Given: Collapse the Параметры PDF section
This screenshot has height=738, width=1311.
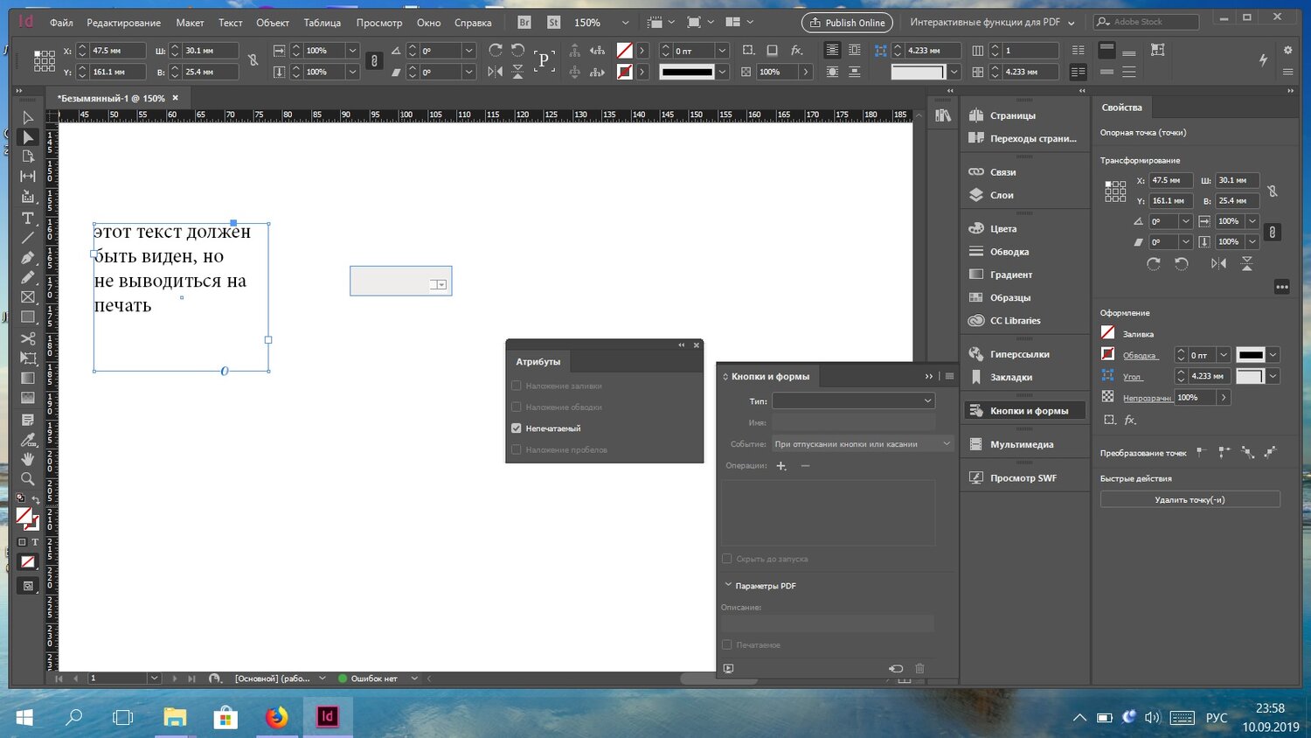Looking at the screenshot, I should [x=728, y=586].
